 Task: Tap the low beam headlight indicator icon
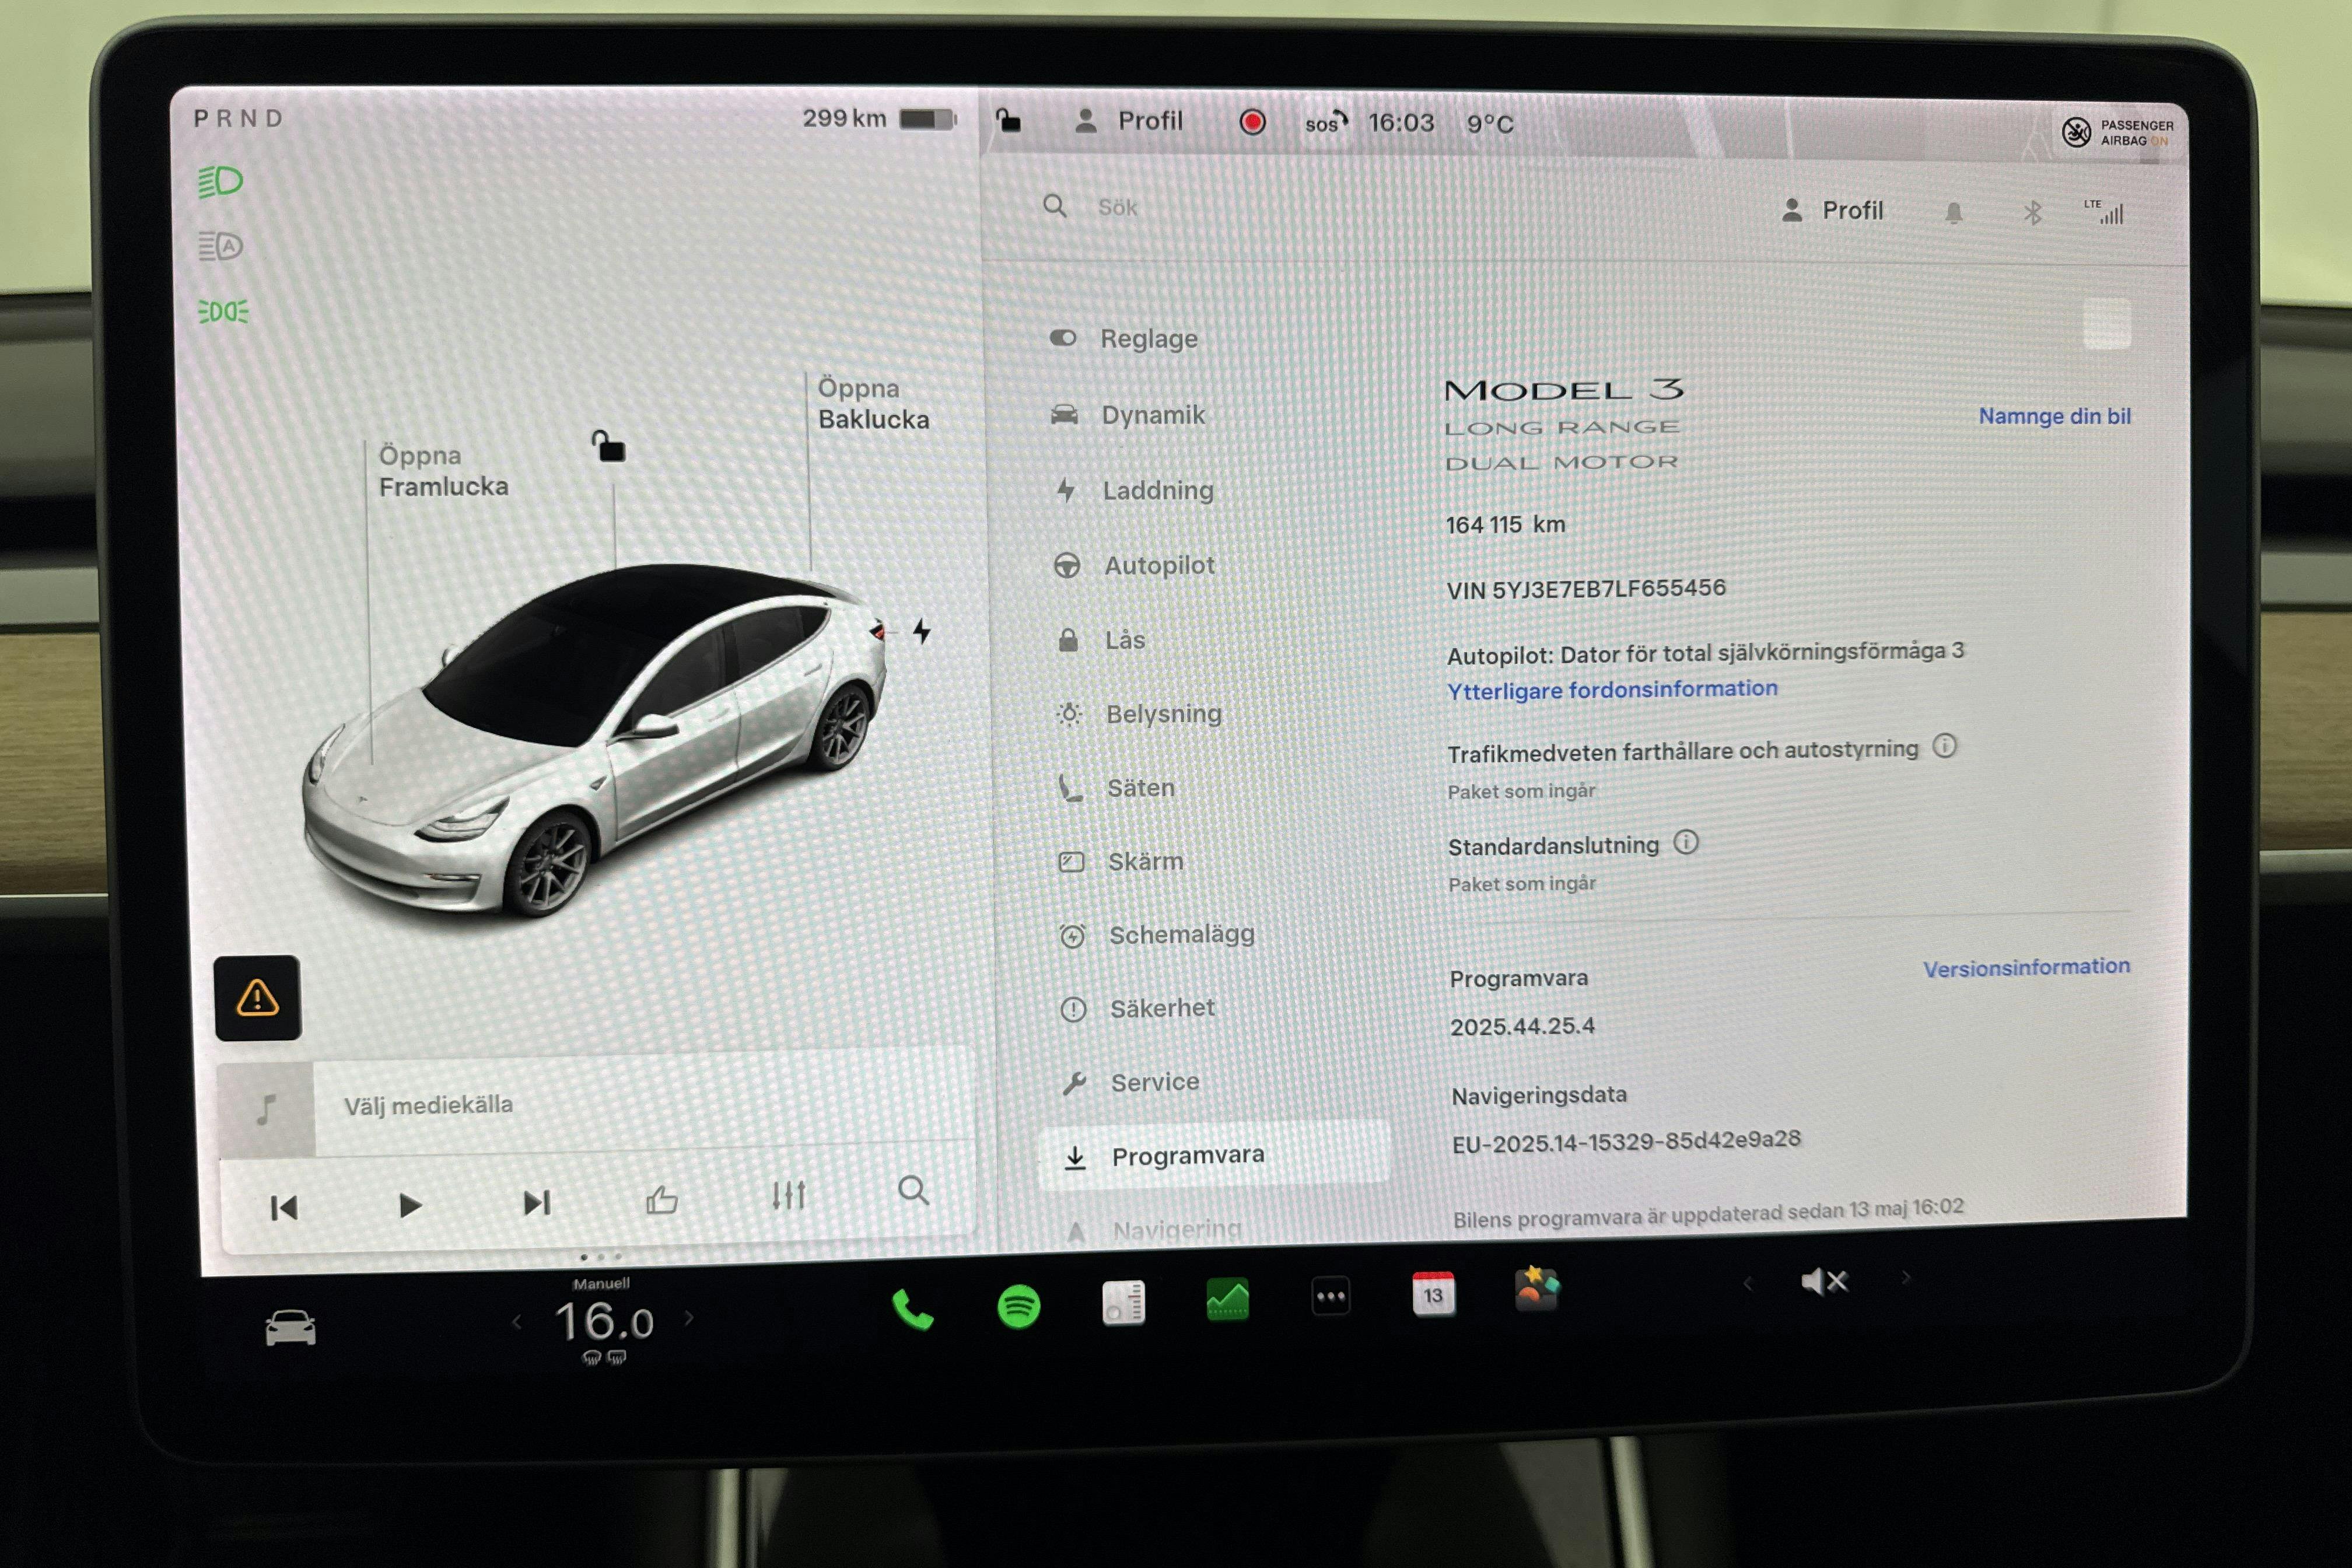click(220, 181)
